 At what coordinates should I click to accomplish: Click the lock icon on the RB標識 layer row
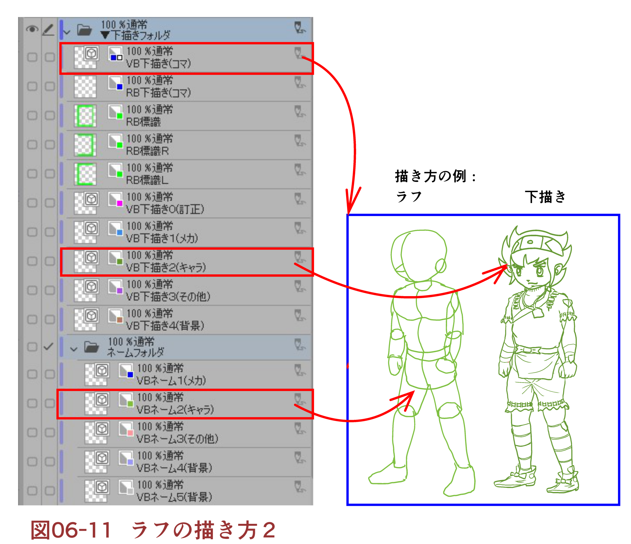pos(299,112)
